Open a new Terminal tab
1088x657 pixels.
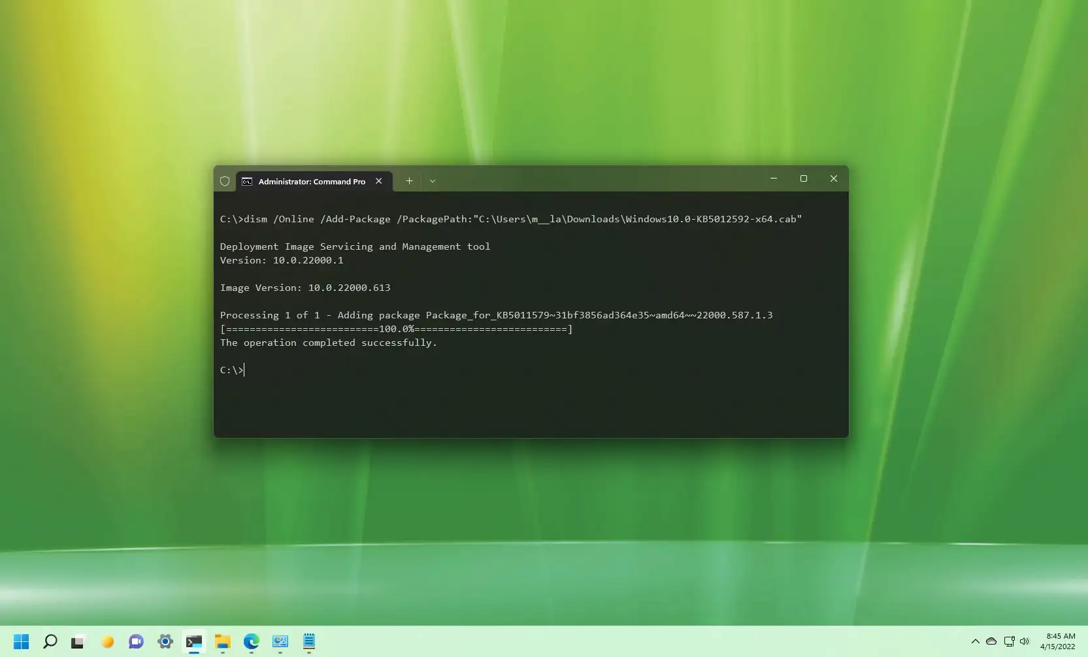click(409, 181)
